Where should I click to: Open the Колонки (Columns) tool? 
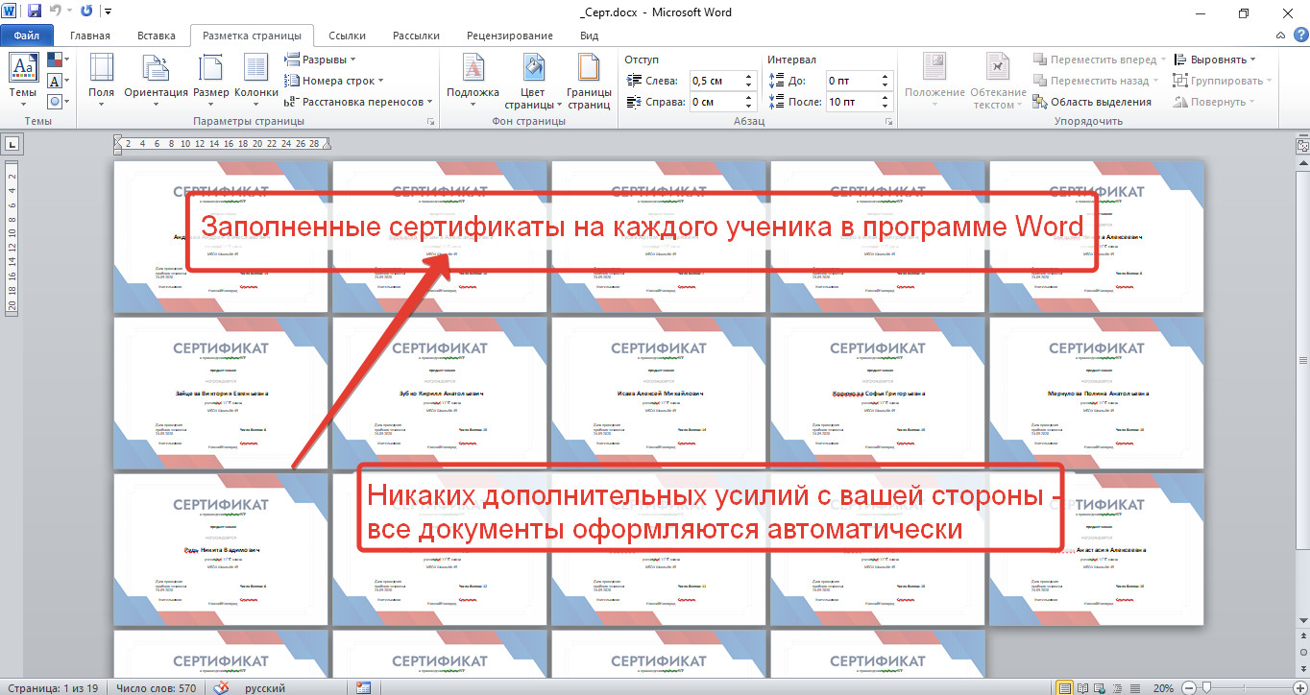(x=255, y=79)
